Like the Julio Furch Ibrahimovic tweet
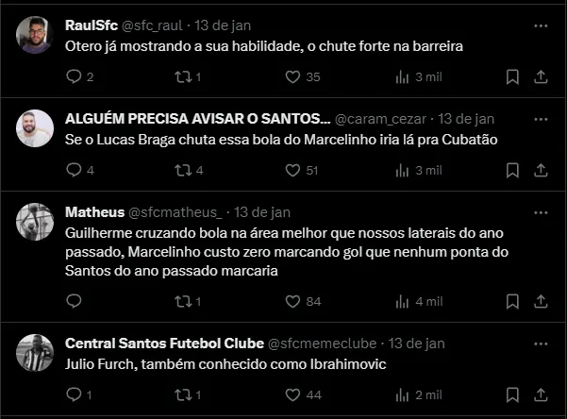This screenshot has width=567, height=419. (x=292, y=395)
